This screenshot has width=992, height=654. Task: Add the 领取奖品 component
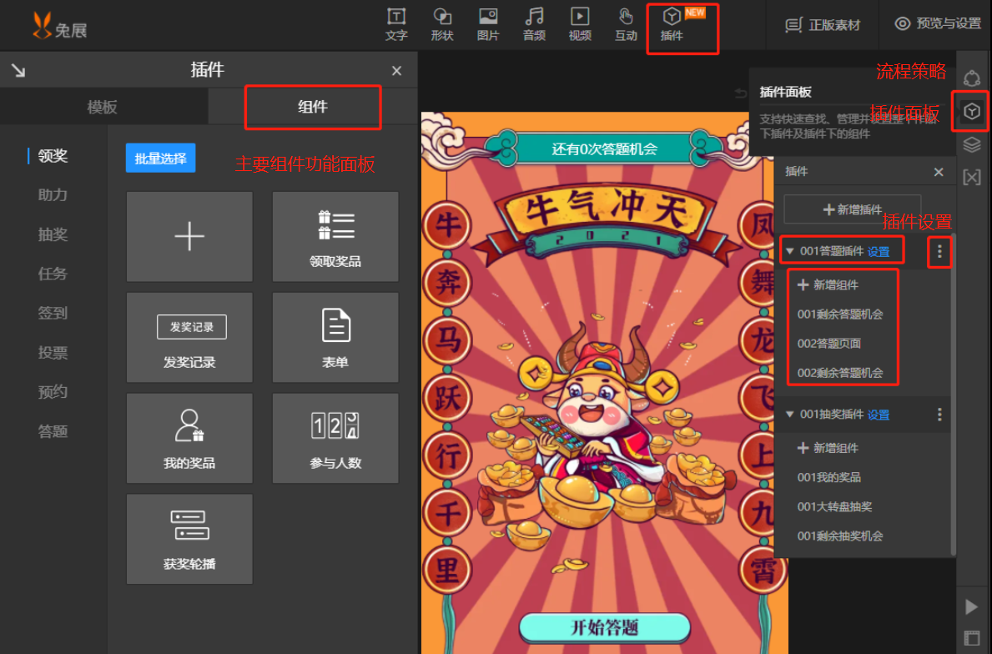point(335,237)
